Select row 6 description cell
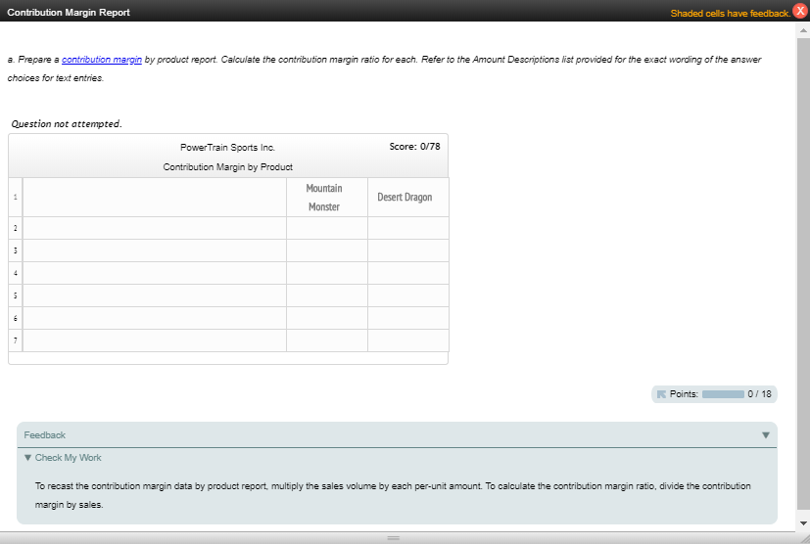The width and height of the screenshot is (810, 544). 155,318
